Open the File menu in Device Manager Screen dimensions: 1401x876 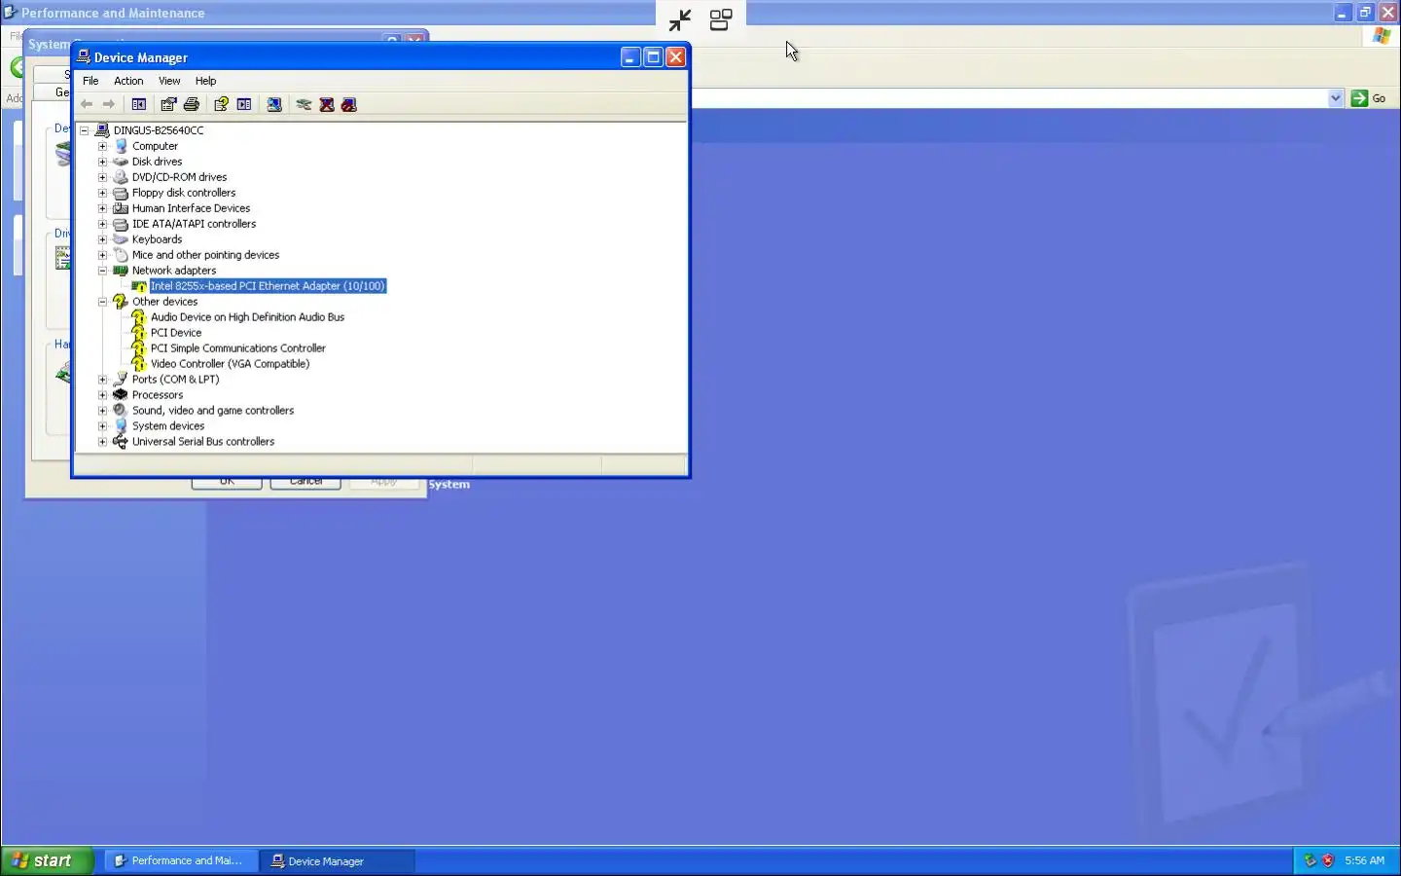point(90,81)
